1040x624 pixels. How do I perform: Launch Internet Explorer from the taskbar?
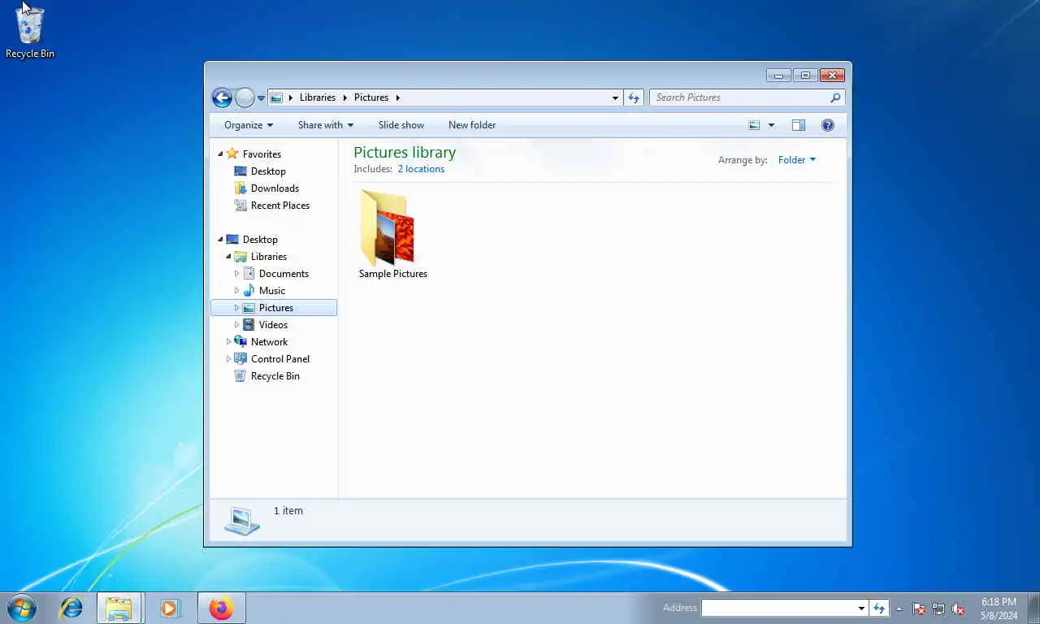[71, 608]
